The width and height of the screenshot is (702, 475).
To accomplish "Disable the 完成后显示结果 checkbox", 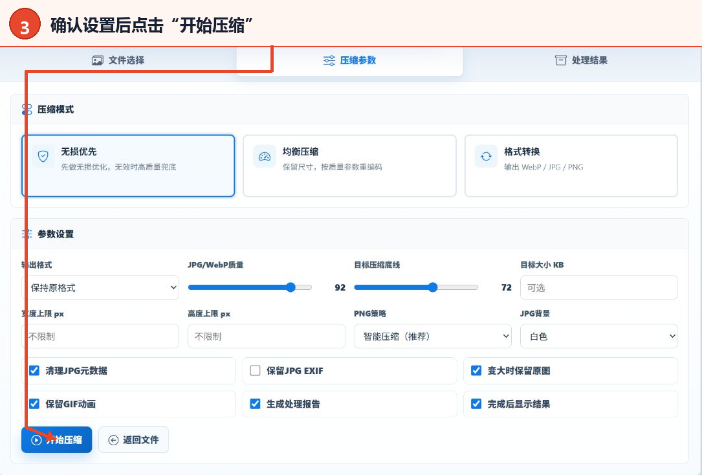I will click(x=476, y=403).
